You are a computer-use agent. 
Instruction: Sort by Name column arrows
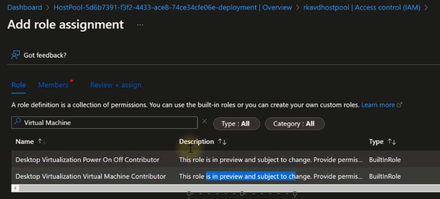[x=42, y=141]
